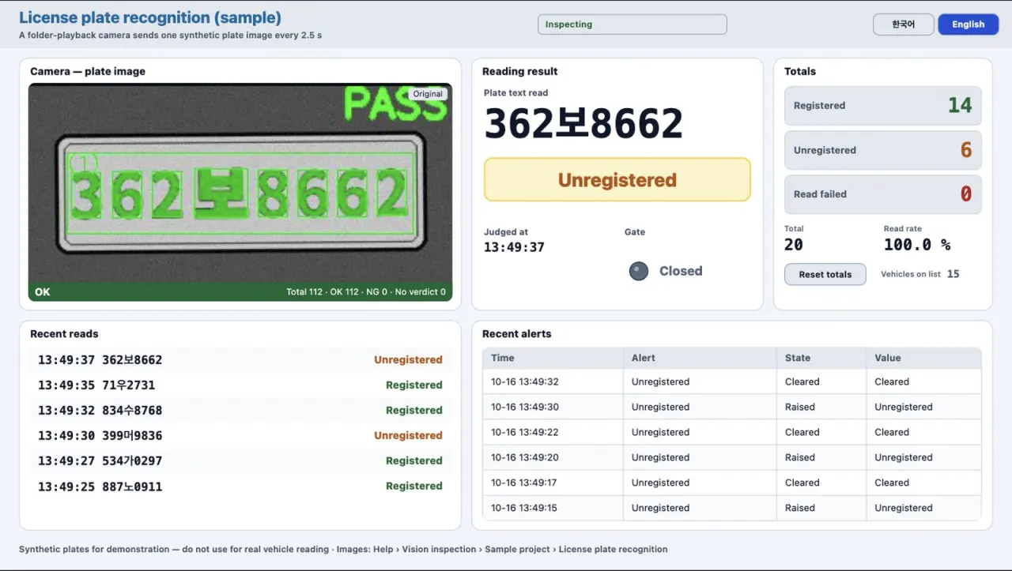
Task: Click alert time 10-16 13:49:32
Action: (x=524, y=381)
